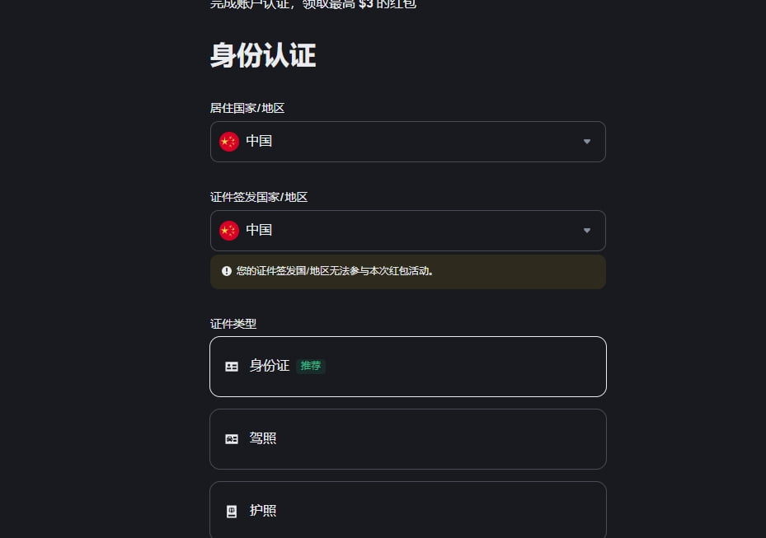Click the 证件类型 section label
The height and width of the screenshot is (538, 766).
pos(233,323)
